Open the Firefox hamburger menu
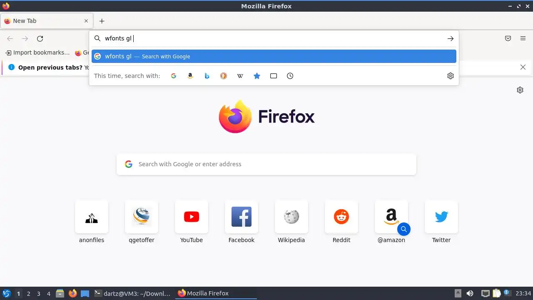 pos(523,38)
